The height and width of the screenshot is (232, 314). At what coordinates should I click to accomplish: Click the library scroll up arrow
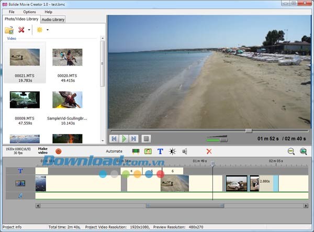click(x=103, y=38)
